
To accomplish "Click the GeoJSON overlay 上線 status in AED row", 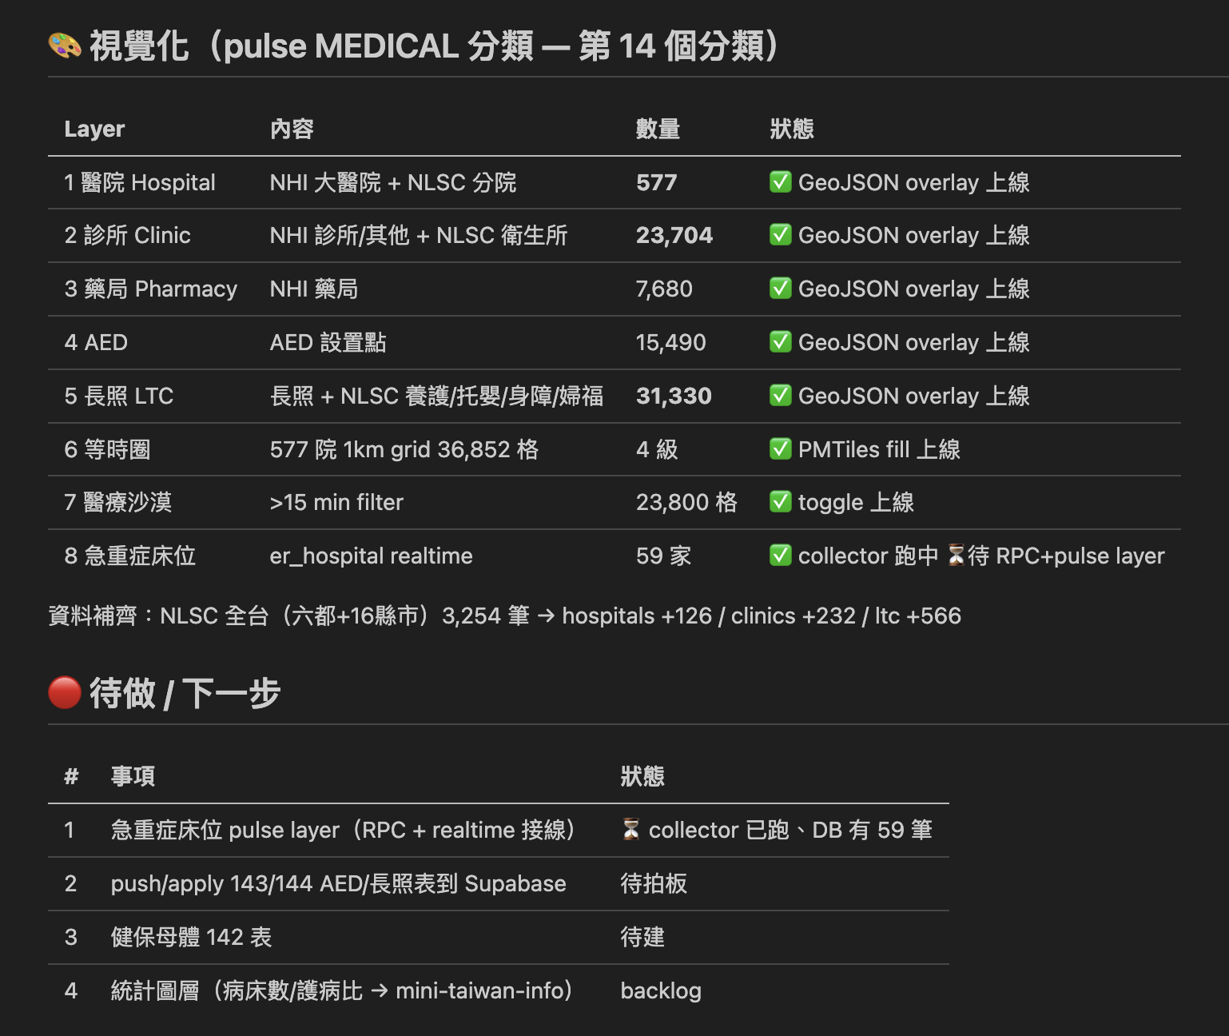I will [913, 342].
